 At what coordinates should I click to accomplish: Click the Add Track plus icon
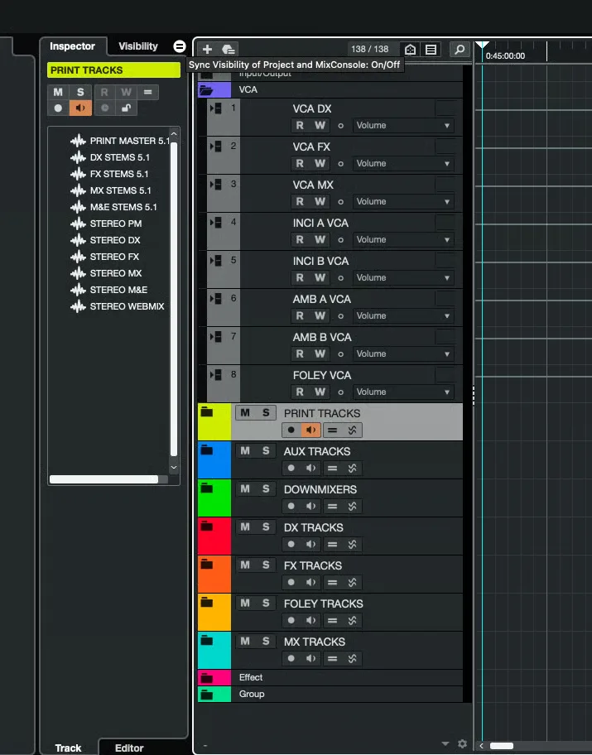[x=207, y=49]
